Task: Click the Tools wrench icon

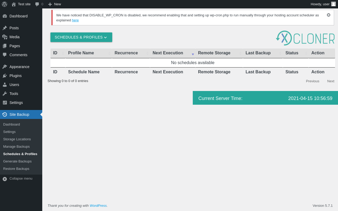Action: (x=5, y=94)
